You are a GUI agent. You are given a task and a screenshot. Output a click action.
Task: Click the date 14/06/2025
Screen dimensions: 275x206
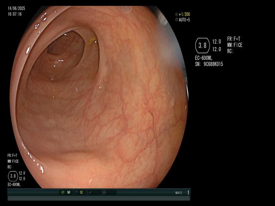coord(16,8)
